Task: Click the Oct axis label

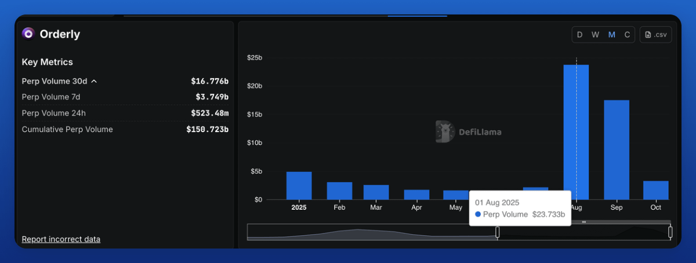Action: 656,207
